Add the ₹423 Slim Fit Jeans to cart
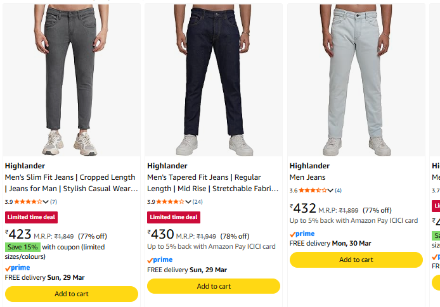440x307 pixels. (72, 294)
